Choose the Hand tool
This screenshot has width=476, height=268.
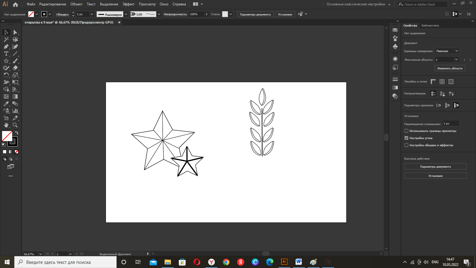point(6,125)
